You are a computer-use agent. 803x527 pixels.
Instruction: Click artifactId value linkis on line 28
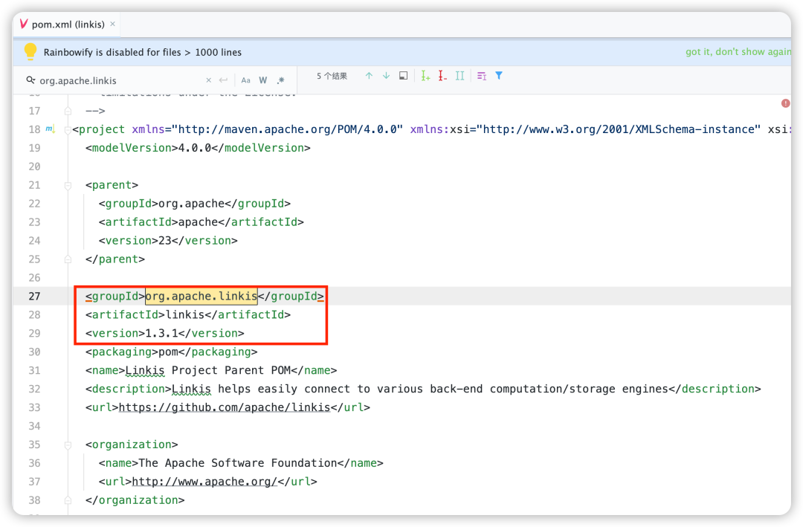point(185,314)
